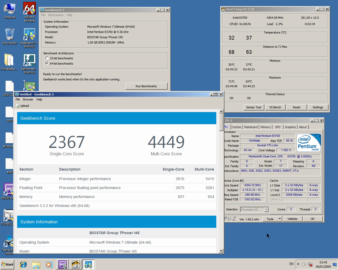Click EN language indicator in taskbar
The height and width of the screenshot is (270, 338).
291,264
